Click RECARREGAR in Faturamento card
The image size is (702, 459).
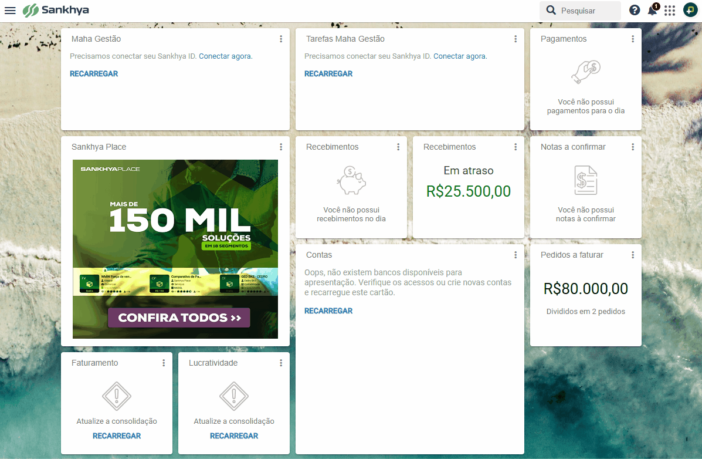coord(117,436)
